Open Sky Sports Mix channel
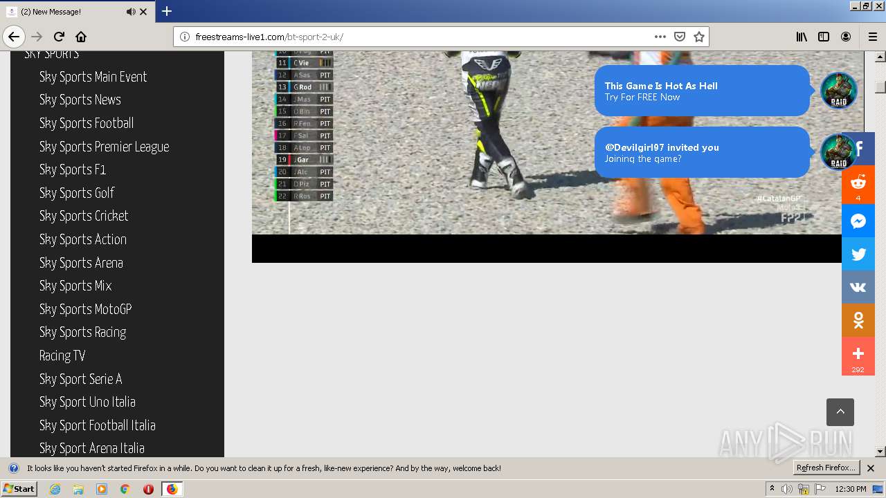This screenshot has height=498, width=886. pos(75,286)
